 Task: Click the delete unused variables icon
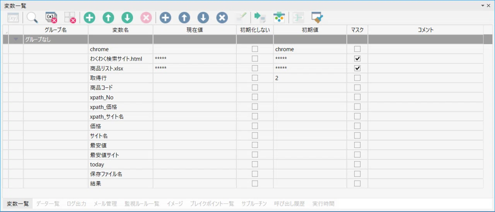(x=51, y=17)
